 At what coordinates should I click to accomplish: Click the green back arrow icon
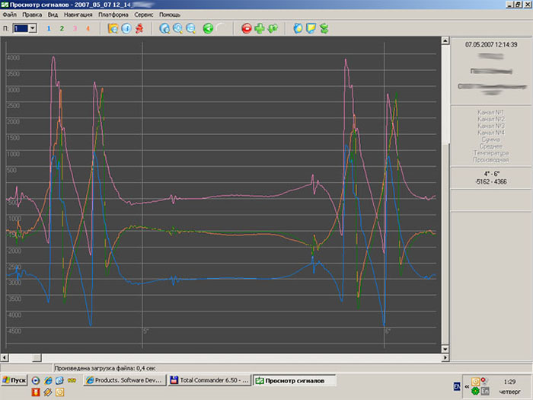pyautogui.click(x=208, y=28)
